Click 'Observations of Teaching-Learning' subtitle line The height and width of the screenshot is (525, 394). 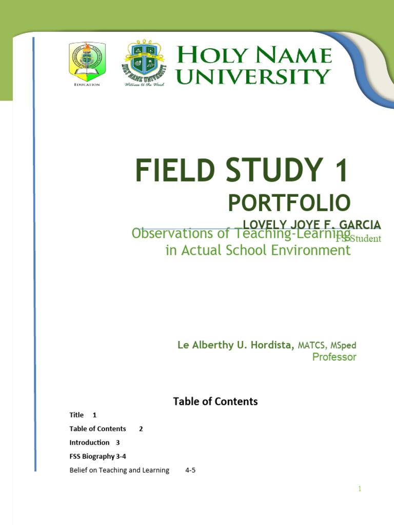pyautogui.click(x=241, y=234)
